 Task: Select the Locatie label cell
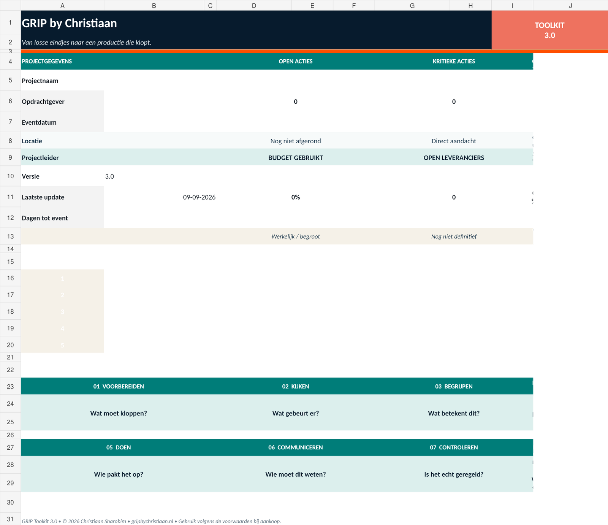pyautogui.click(x=62, y=141)
